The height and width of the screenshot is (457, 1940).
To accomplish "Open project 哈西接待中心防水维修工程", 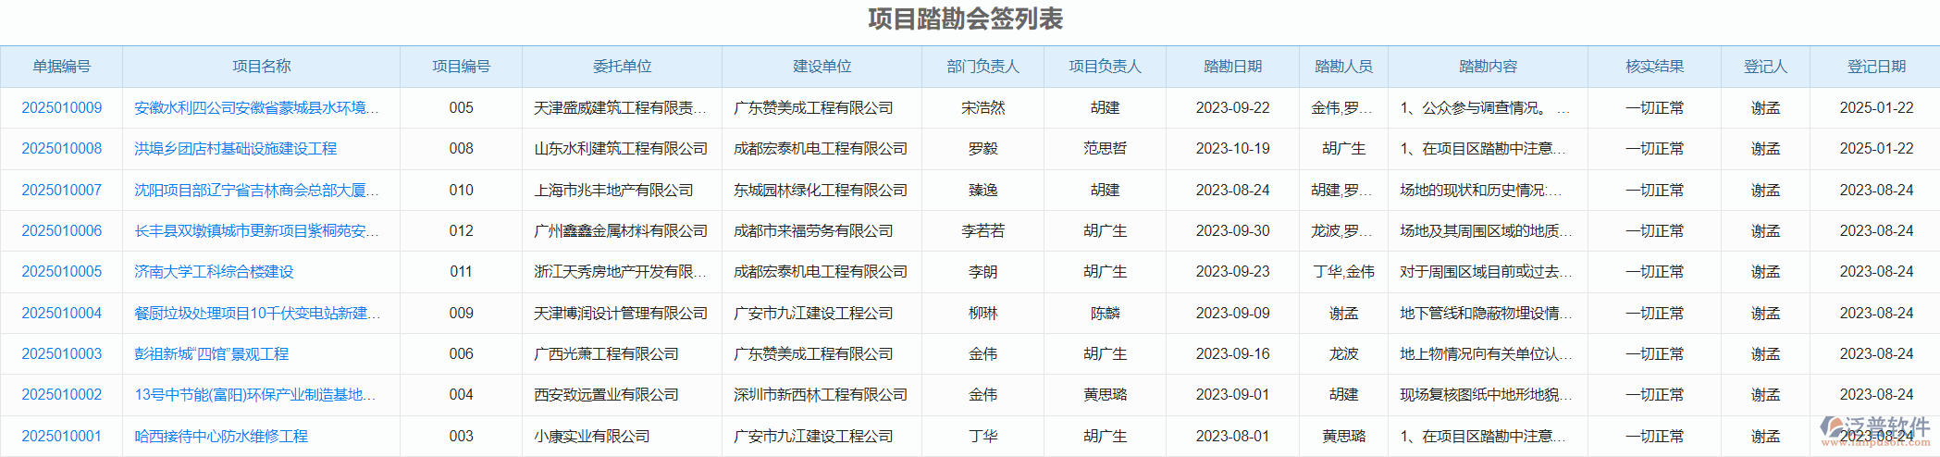I will tap(221, 437).
